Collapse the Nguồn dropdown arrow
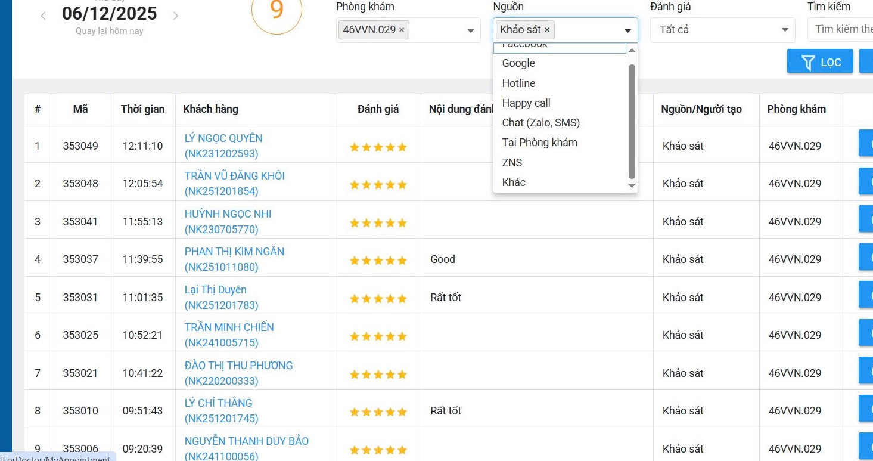The height and width of the screenshot is (461, 873). (627, 30)
